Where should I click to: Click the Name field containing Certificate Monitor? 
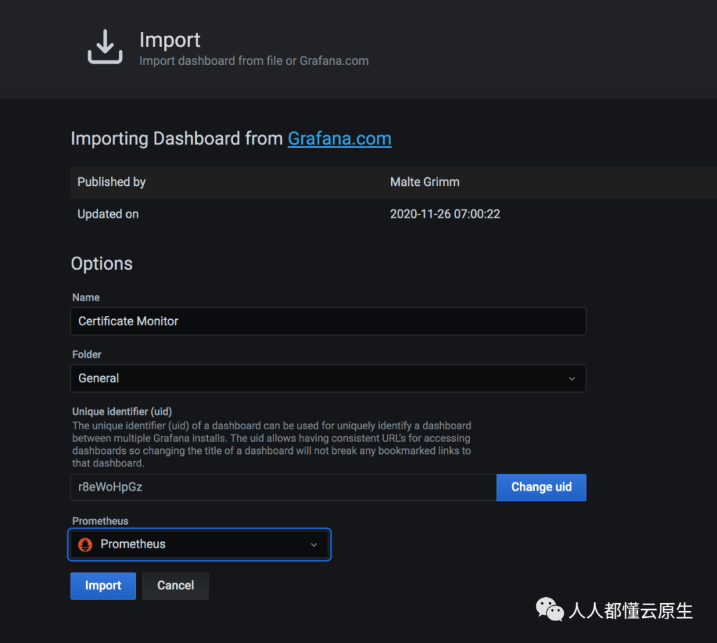[x=328, y=321]
